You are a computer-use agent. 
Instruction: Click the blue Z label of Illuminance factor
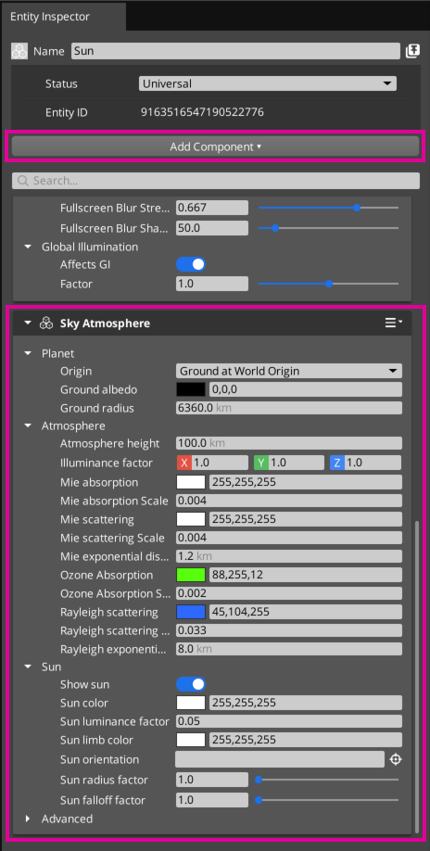336,463
